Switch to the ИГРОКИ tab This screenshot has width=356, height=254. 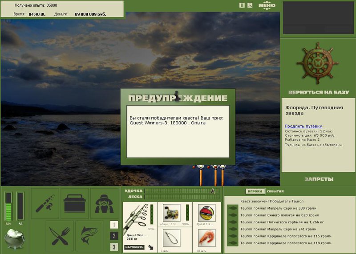[x=255, y=191]
